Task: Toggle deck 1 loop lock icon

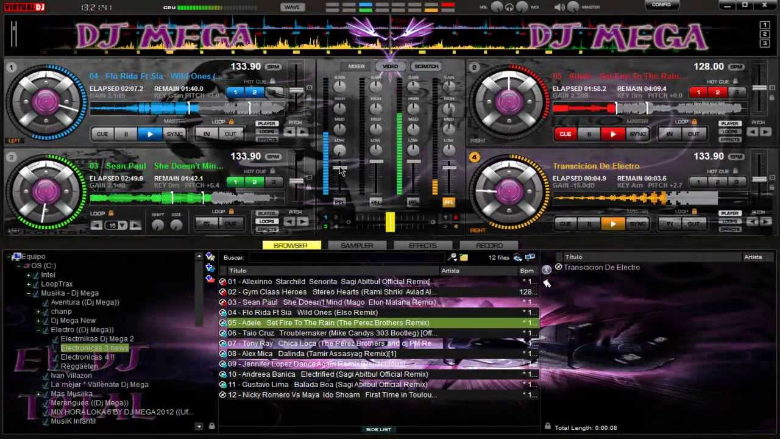Action: (x=231, y=122)
